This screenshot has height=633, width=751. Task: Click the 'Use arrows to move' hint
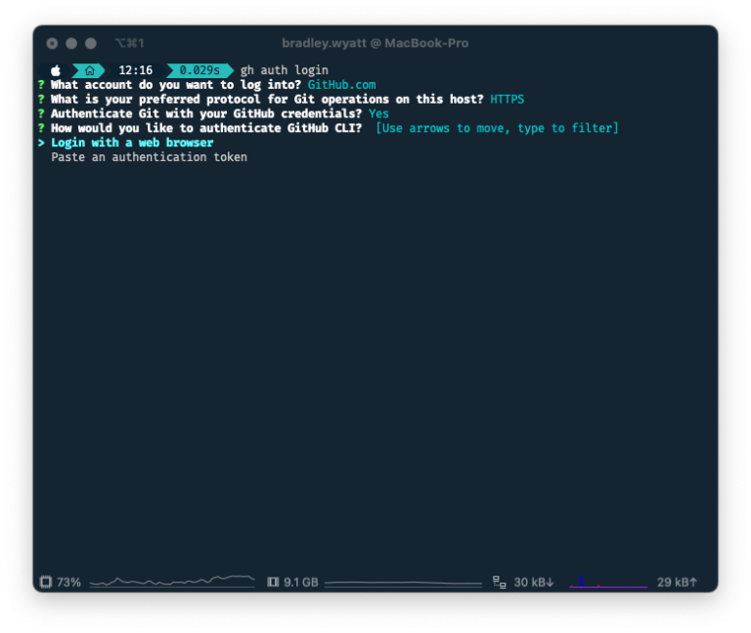pos(497,128)
